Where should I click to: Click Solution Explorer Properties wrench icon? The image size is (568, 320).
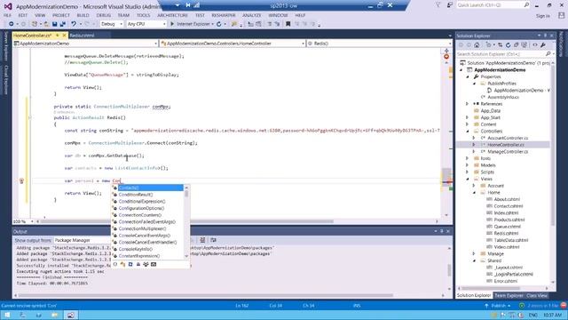coord(543,45)
